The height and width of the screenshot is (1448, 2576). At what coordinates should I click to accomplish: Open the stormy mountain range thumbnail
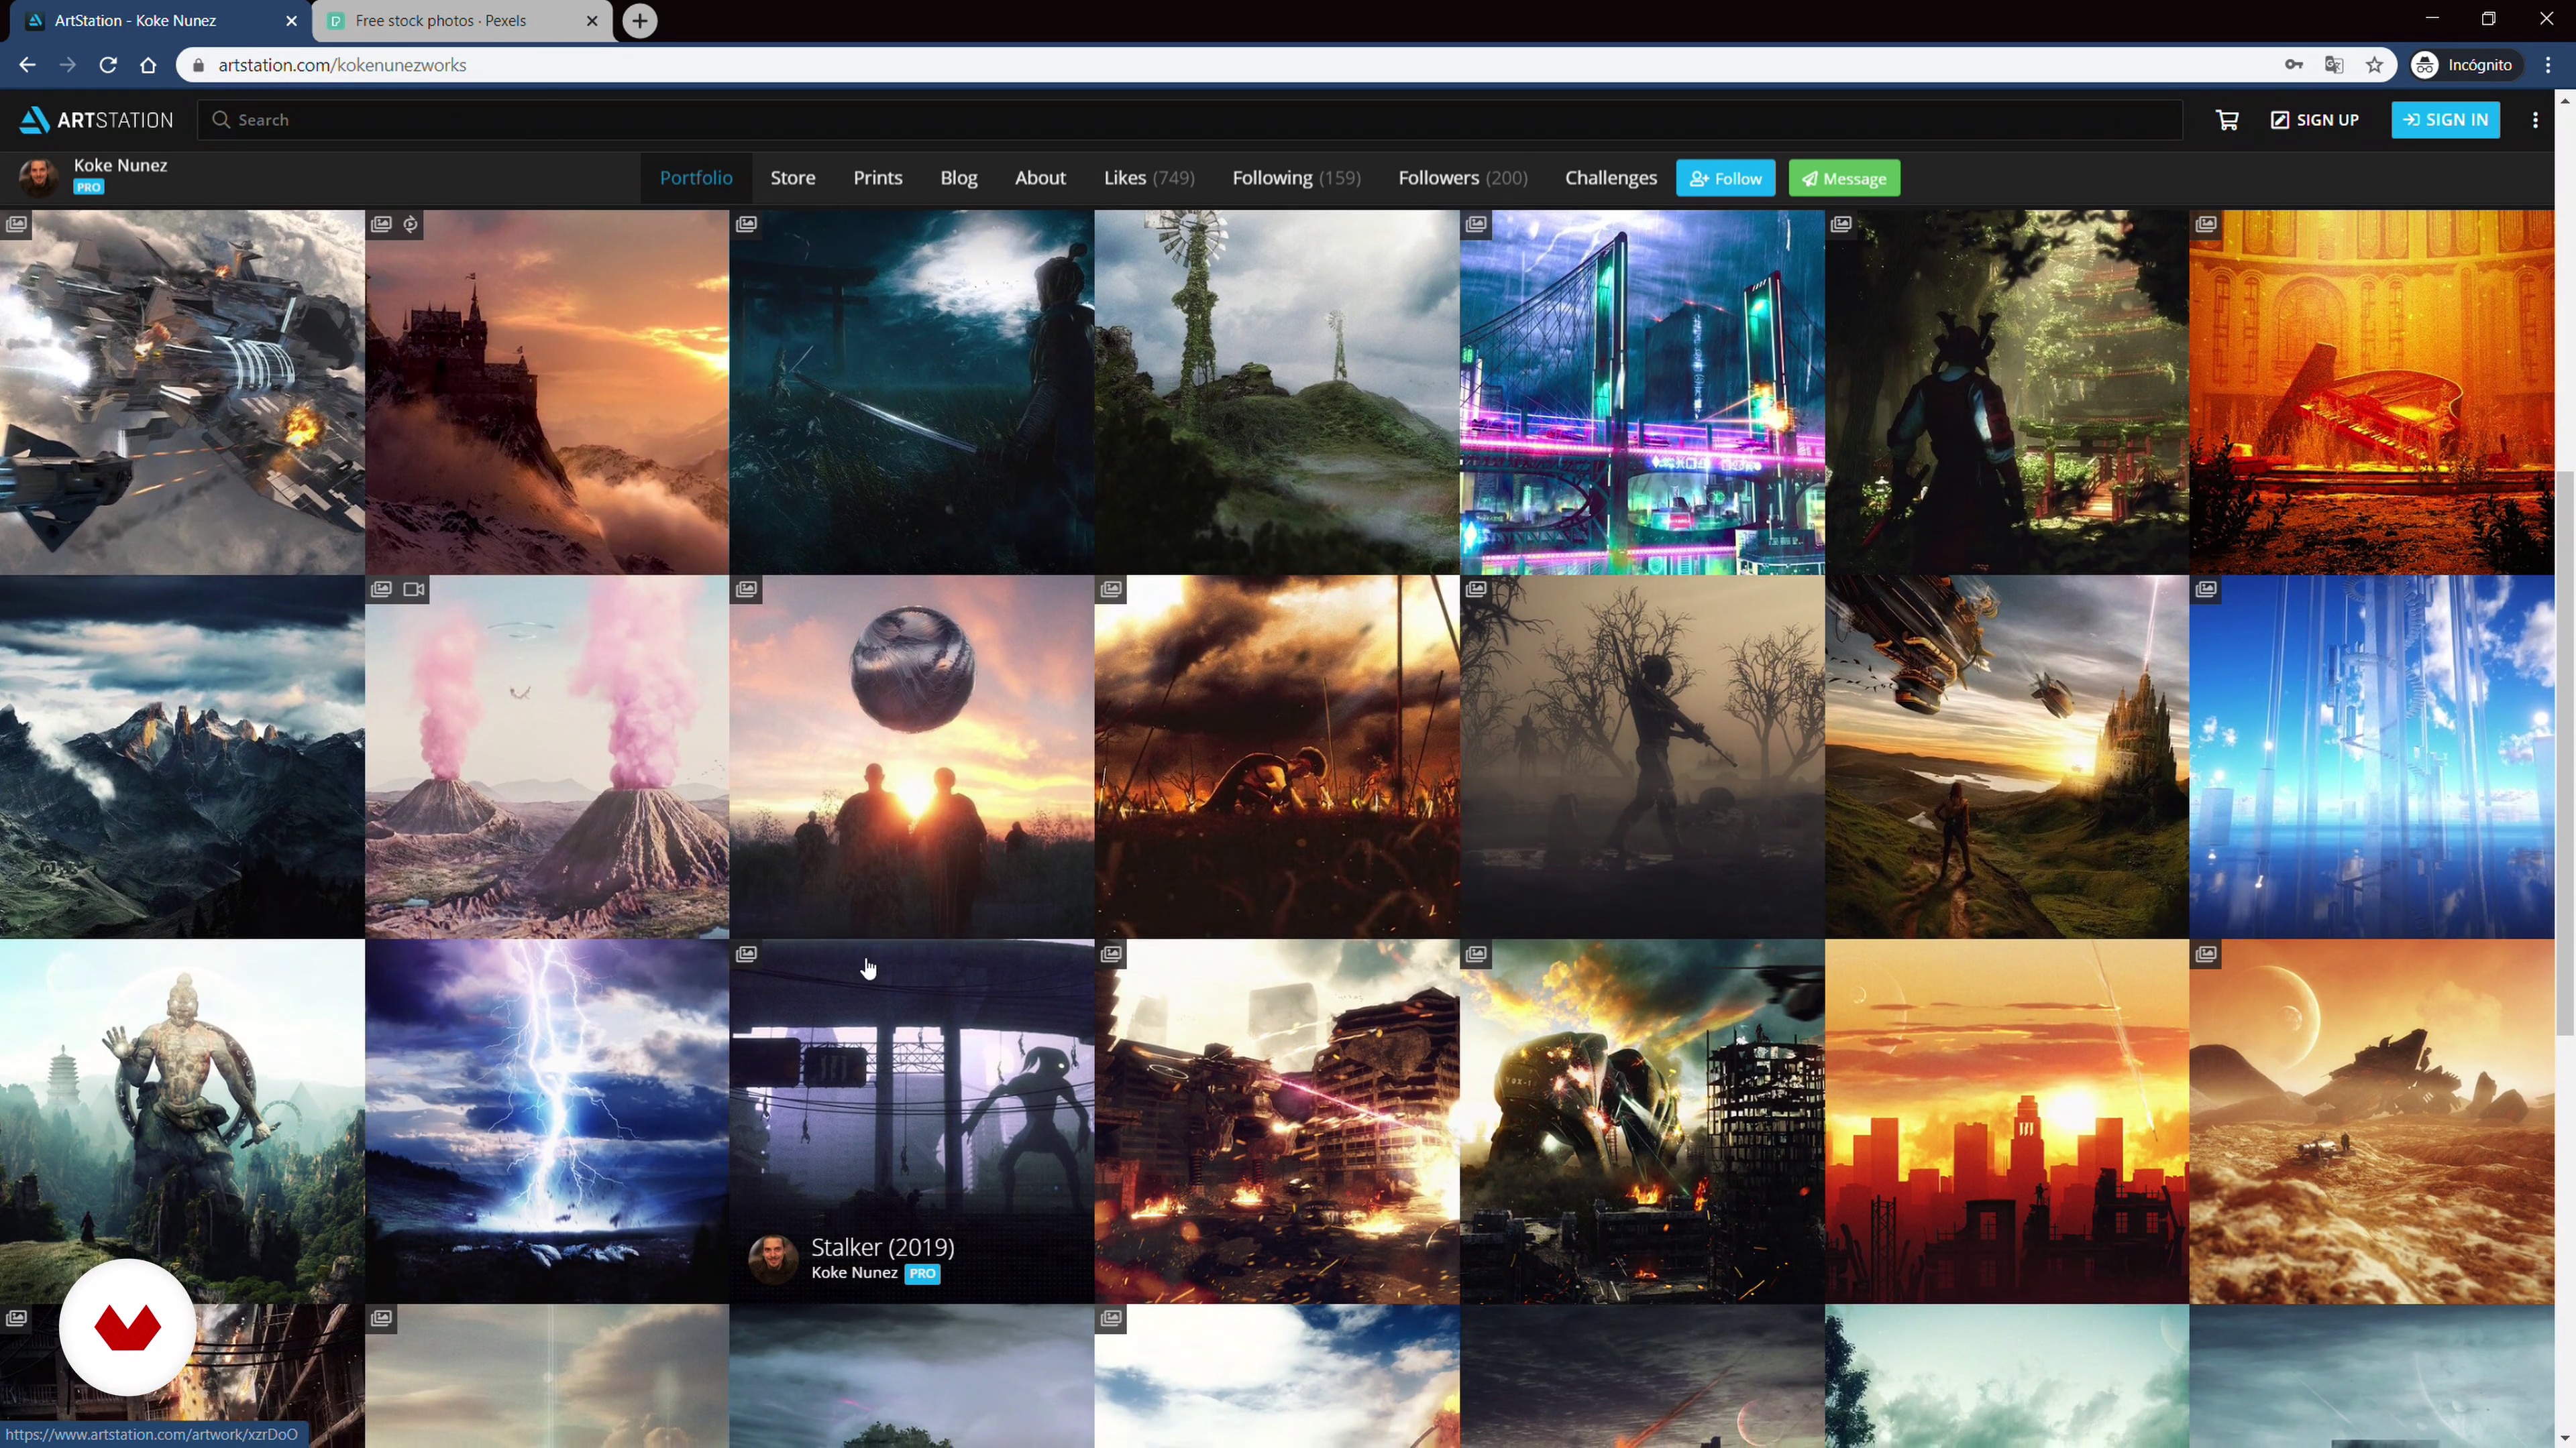(182, 756)
